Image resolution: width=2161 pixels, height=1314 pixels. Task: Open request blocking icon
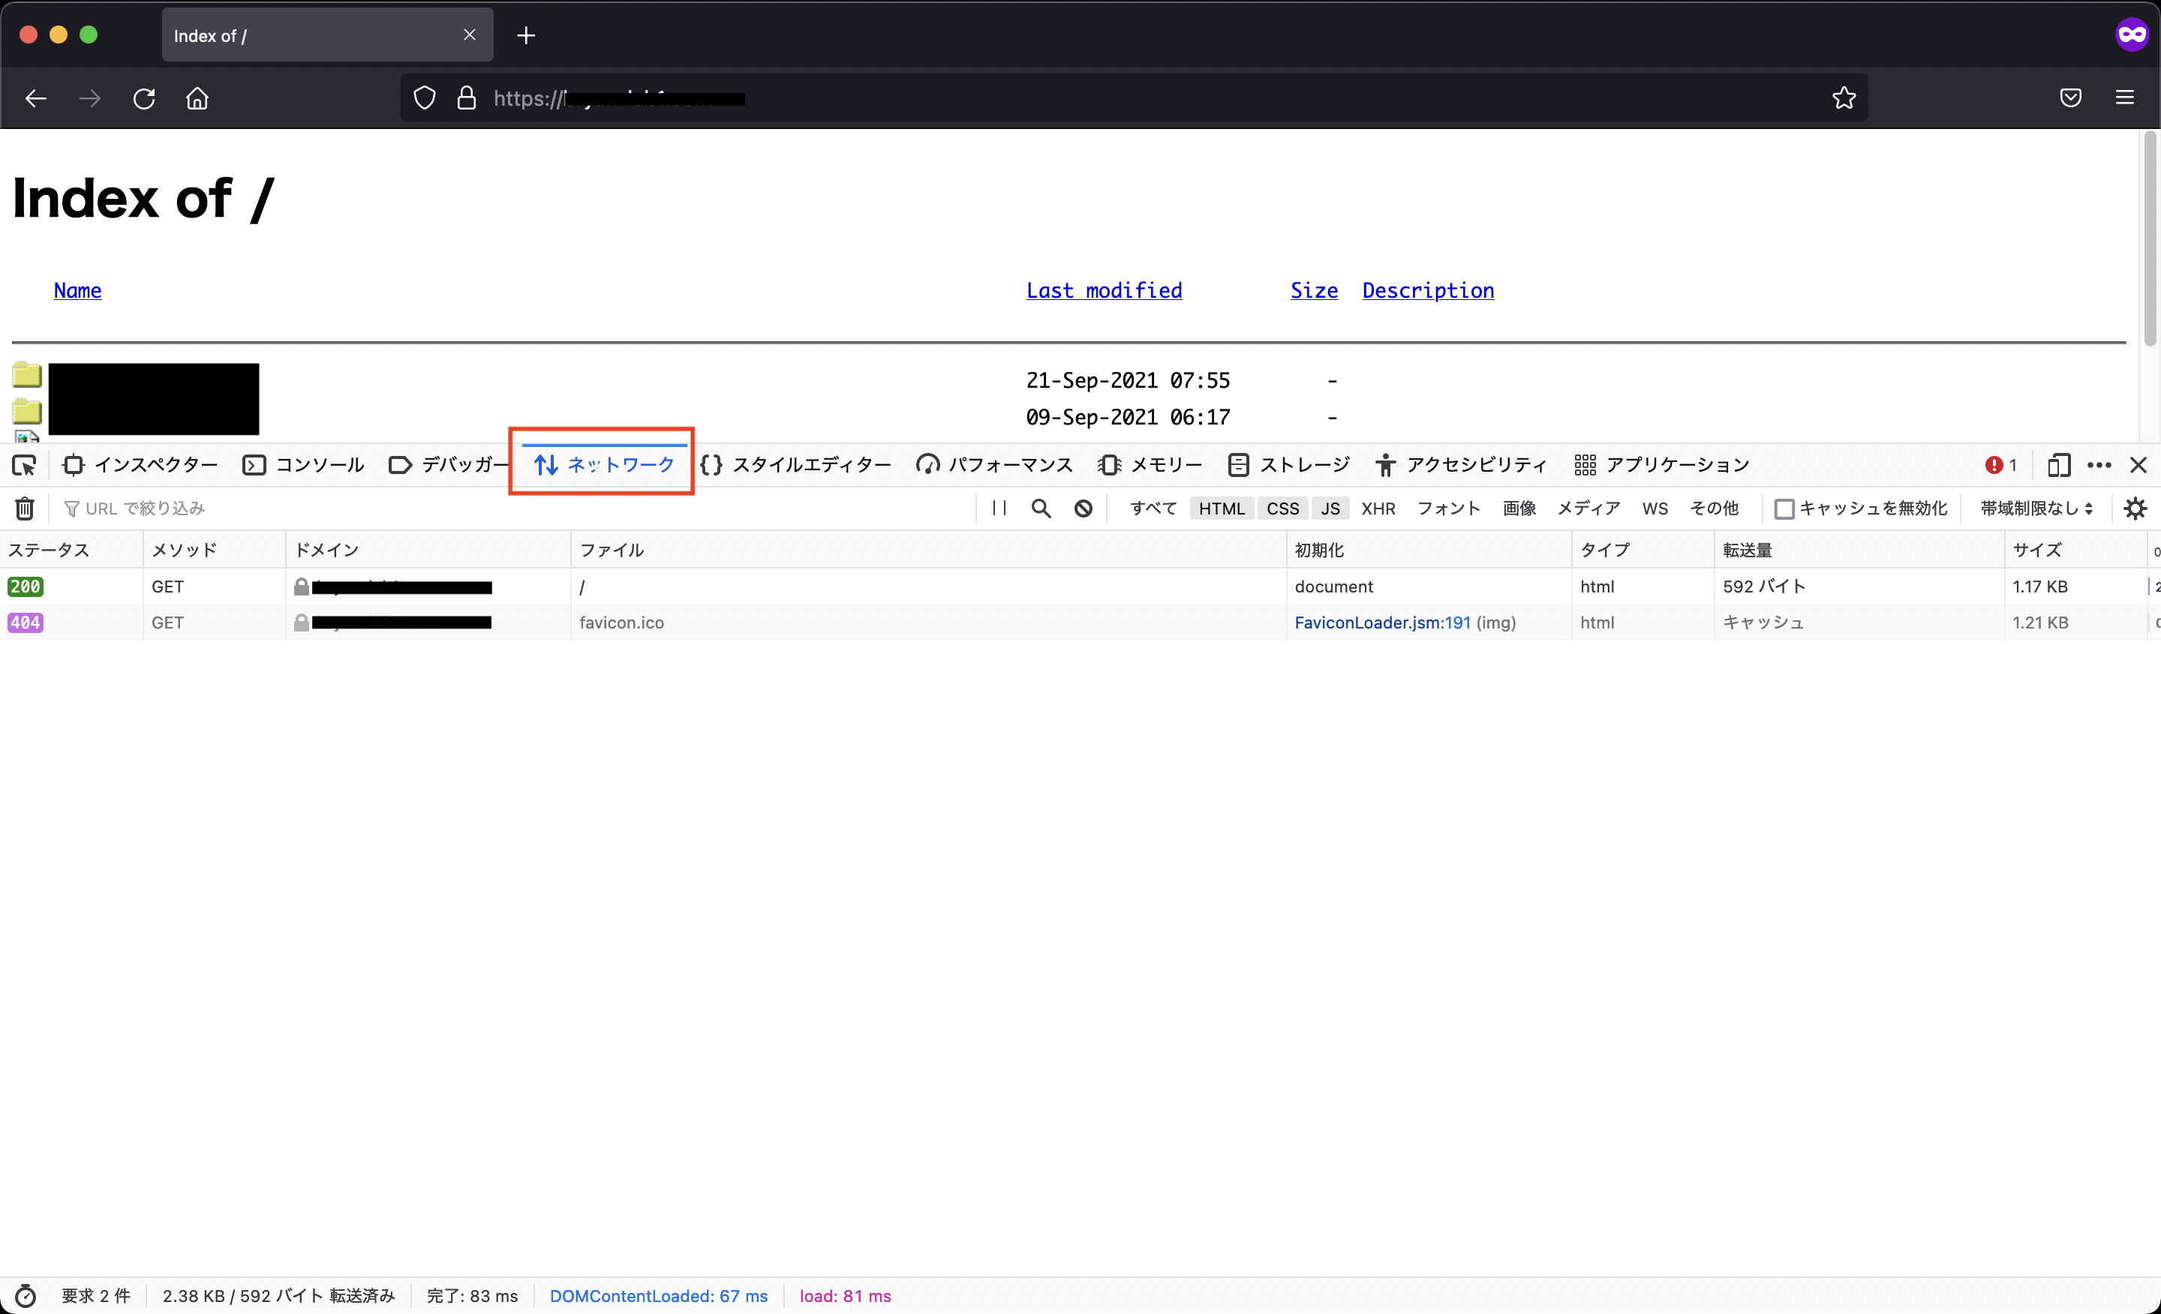click(1084, 508)
